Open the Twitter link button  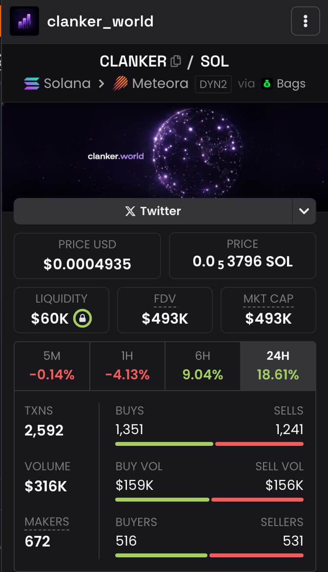[x=153, y=211]
